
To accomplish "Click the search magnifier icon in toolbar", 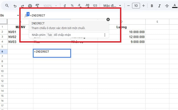I will point(7,6).
